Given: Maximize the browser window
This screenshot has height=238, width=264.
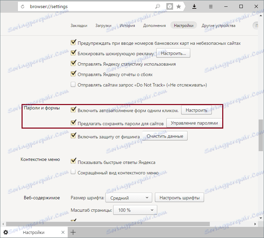Looking at the screenshot, I should pos(241,7).
